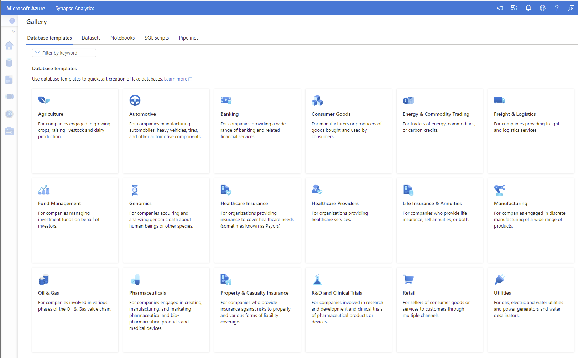
Task: Open the Data hub cylinder icon
Action: tap(9, 63)
